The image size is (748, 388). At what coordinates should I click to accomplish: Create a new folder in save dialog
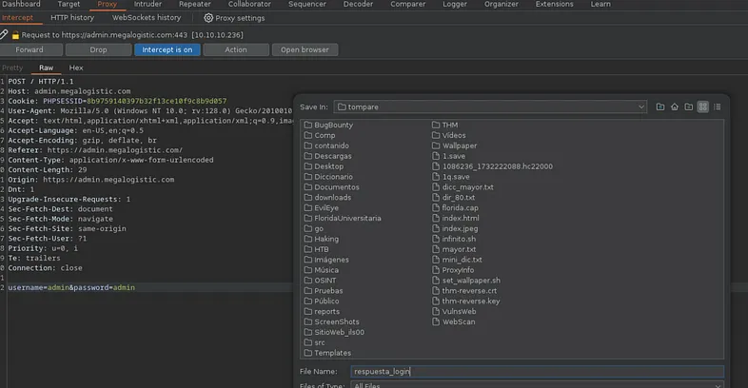pyautogui.click(x=688, y=107)
